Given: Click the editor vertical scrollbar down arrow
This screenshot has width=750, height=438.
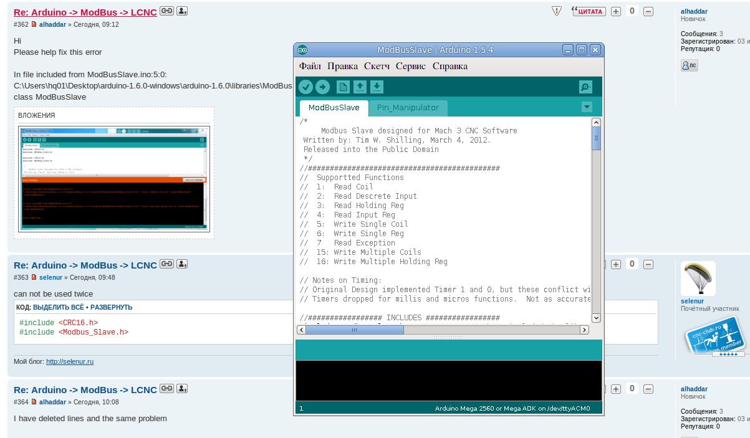Looking at the screenshot, I should point(596,318).
